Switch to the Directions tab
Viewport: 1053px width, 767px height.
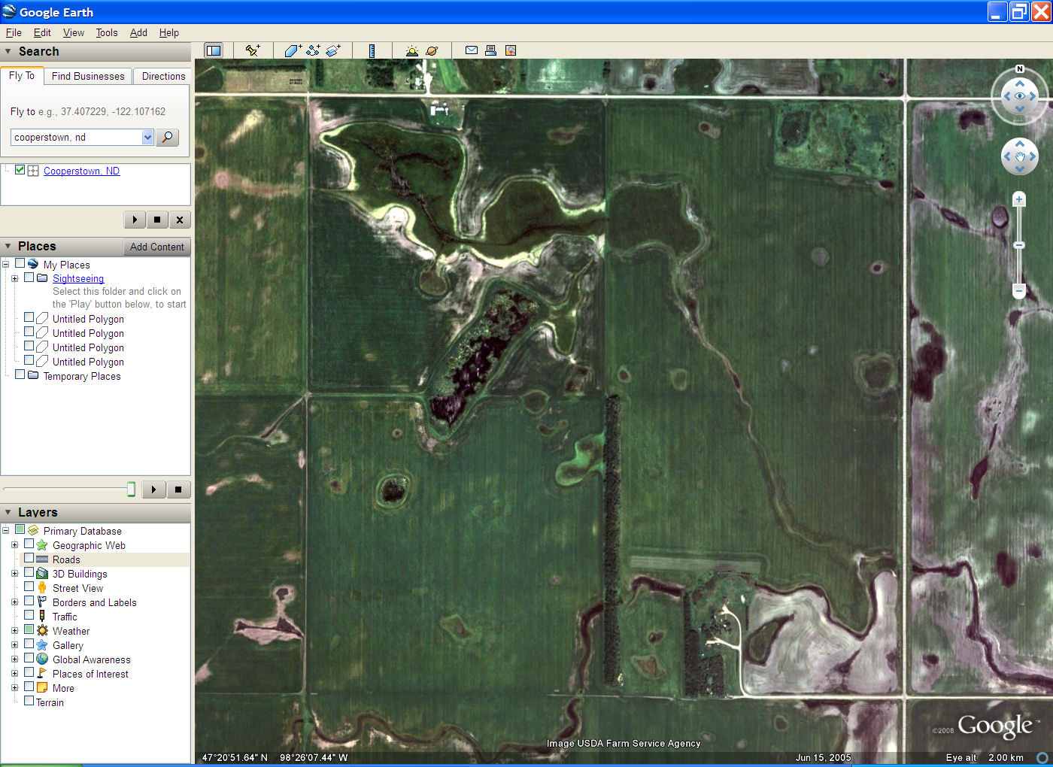(163, 76)
